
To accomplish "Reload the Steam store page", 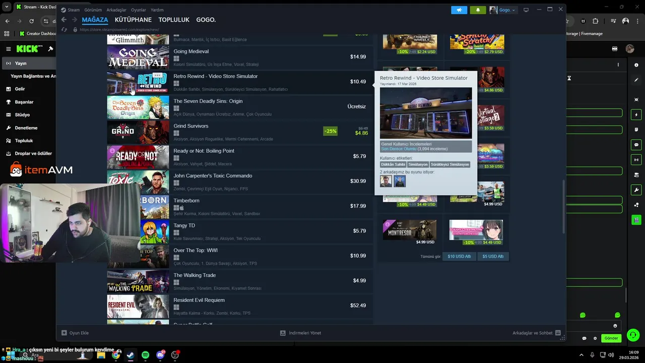I will click(64, 29).
